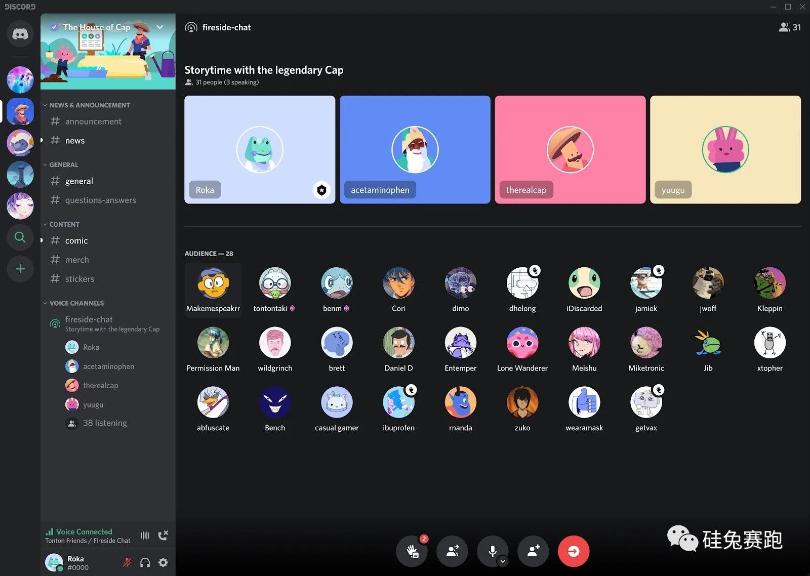Click the red leave stage button

[573, 551]
